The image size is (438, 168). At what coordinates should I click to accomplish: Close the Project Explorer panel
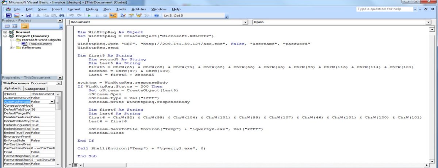(60, 21)
